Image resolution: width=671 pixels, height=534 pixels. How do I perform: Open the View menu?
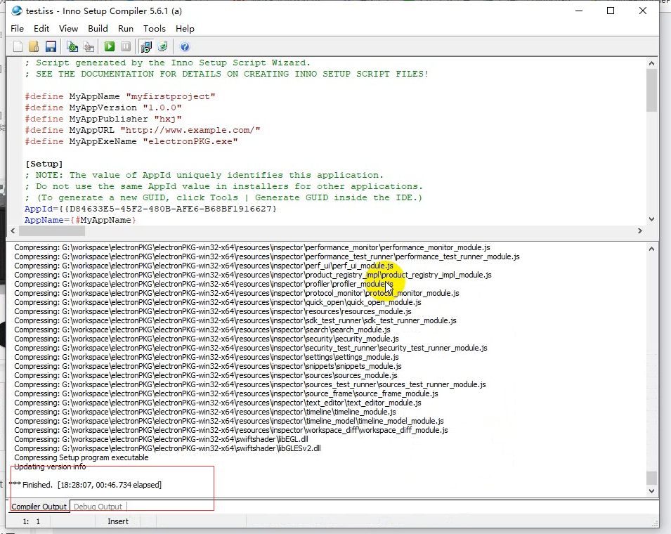pyautogui.click(x=68, y=29)
